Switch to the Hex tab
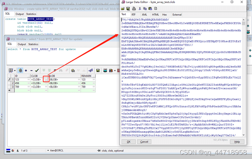This screenshot has width=252, height=159. [x=164, y=15]
